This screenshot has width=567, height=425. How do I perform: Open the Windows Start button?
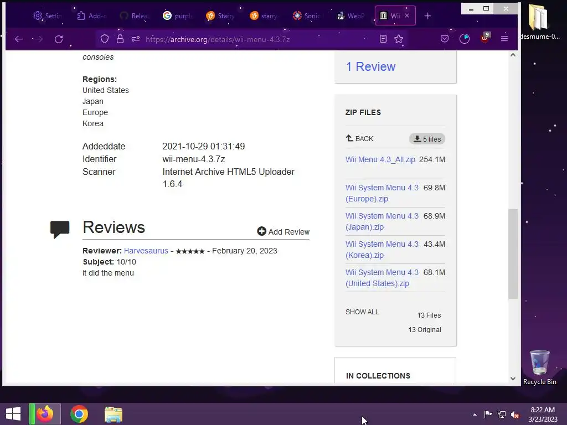(x=13, y=414)
